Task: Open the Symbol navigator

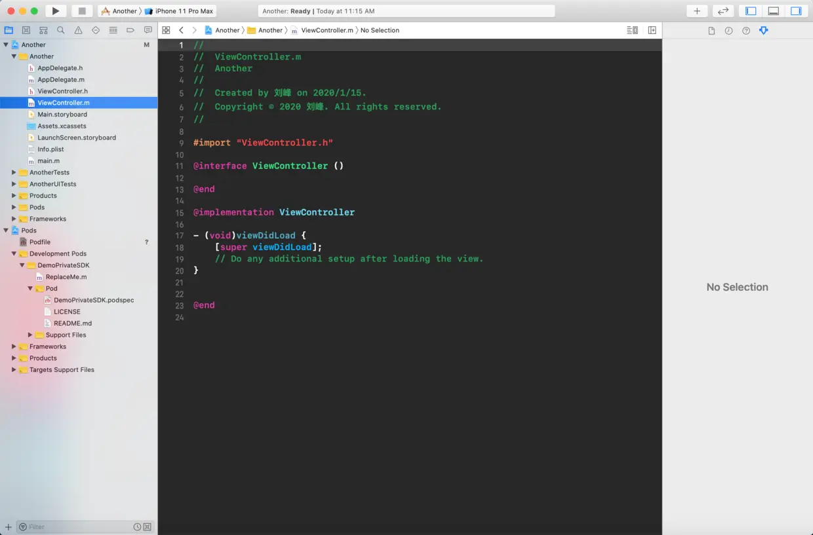Action: point(43,30)
